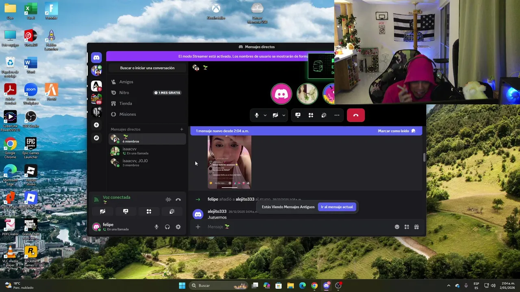Disconnect from voice in Voz conectada panel

click(178, 200)
